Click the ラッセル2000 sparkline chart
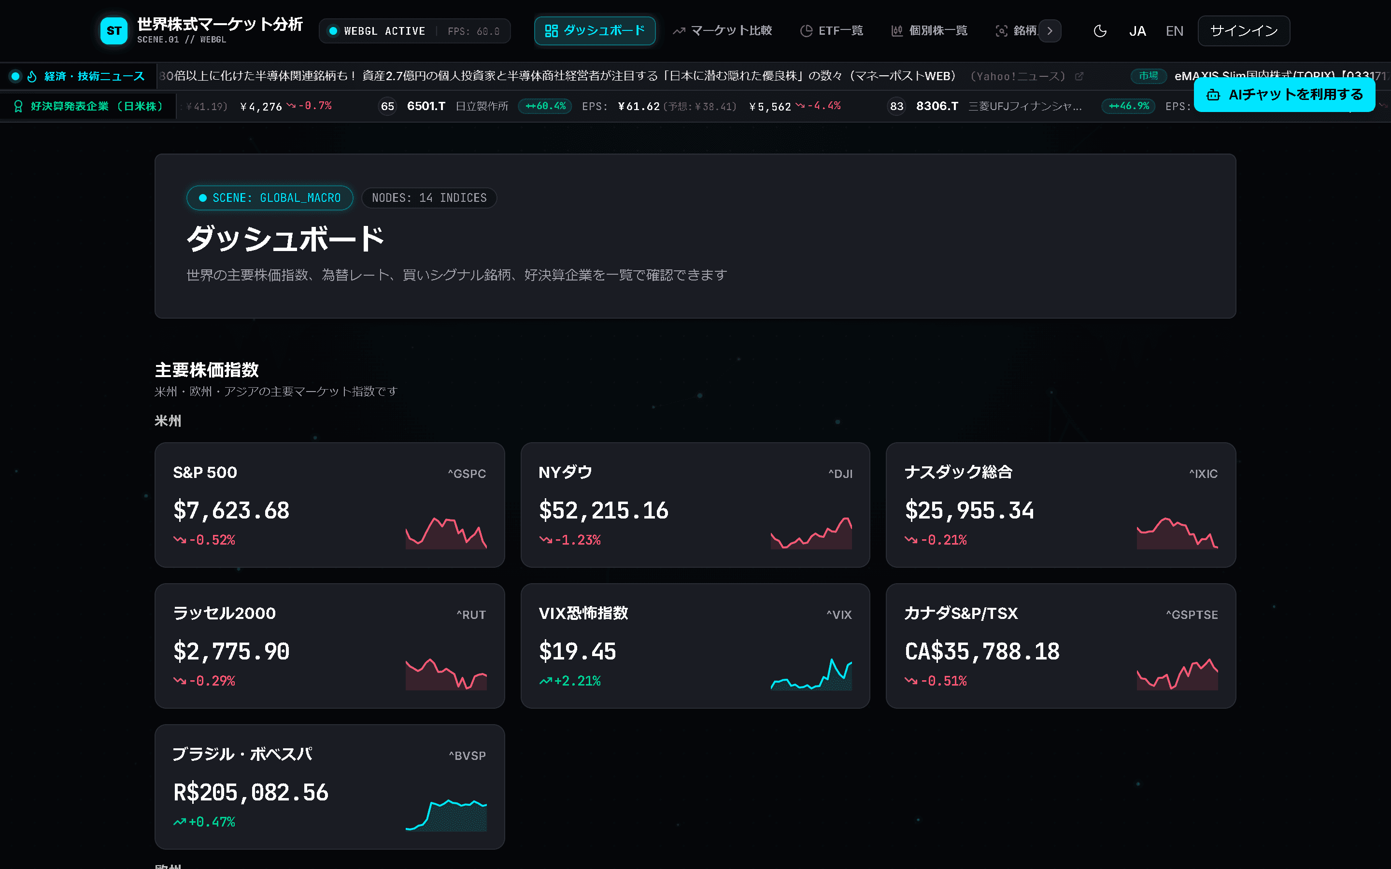Image resolution: width=1391 pixels, height=869 pixels. (x=446, y=673)
